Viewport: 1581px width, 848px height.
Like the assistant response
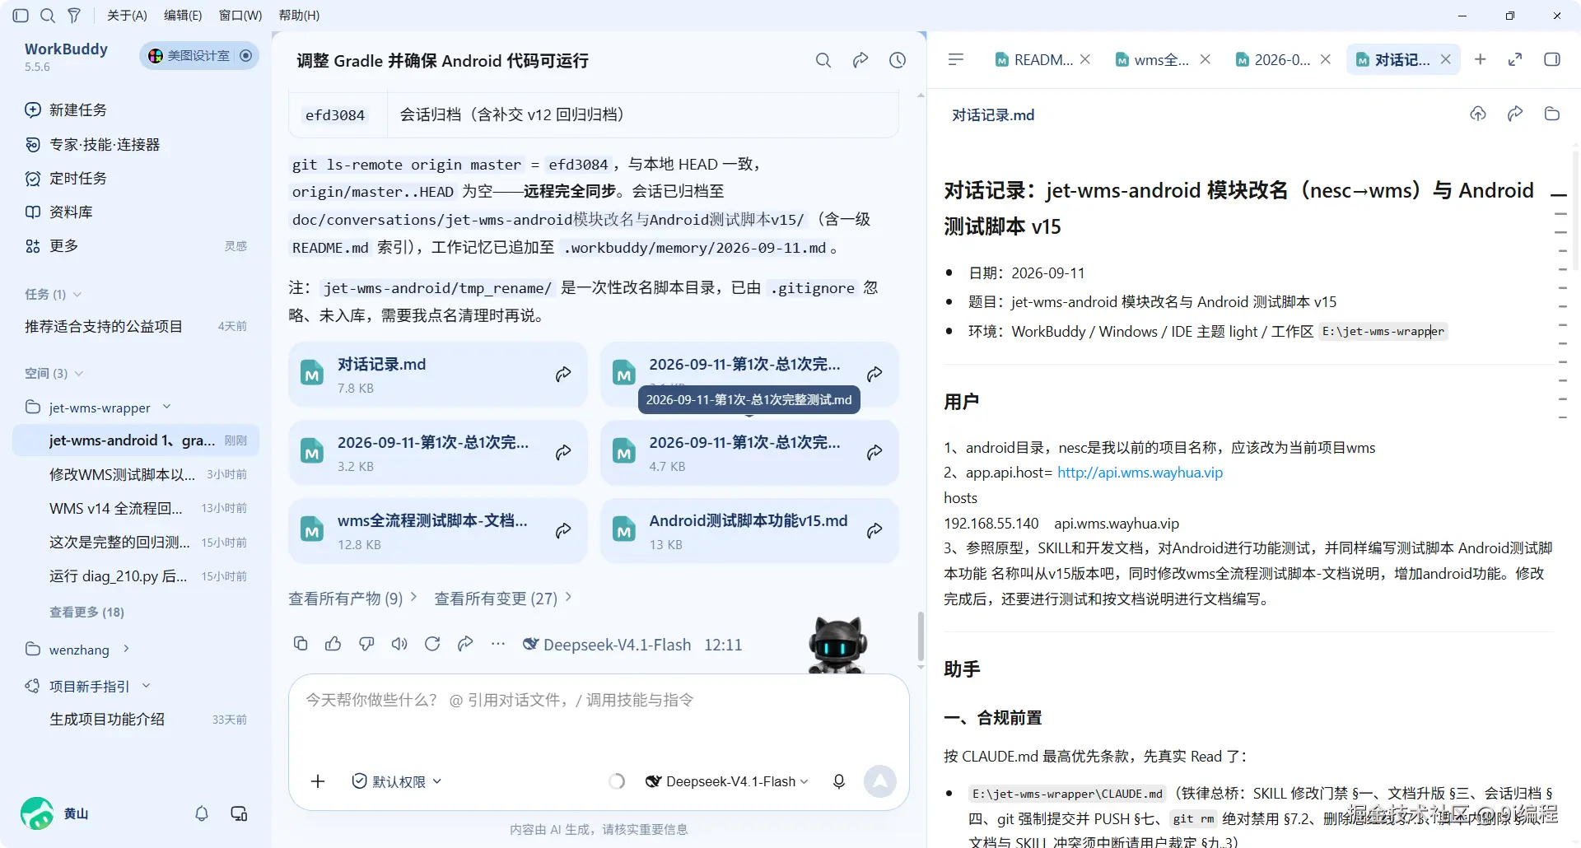point(333,644)
